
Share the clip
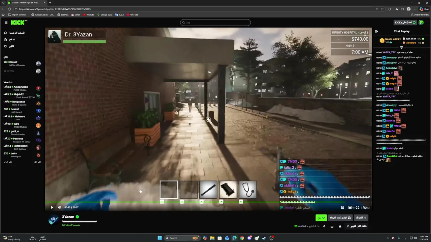tap(324, 226)
